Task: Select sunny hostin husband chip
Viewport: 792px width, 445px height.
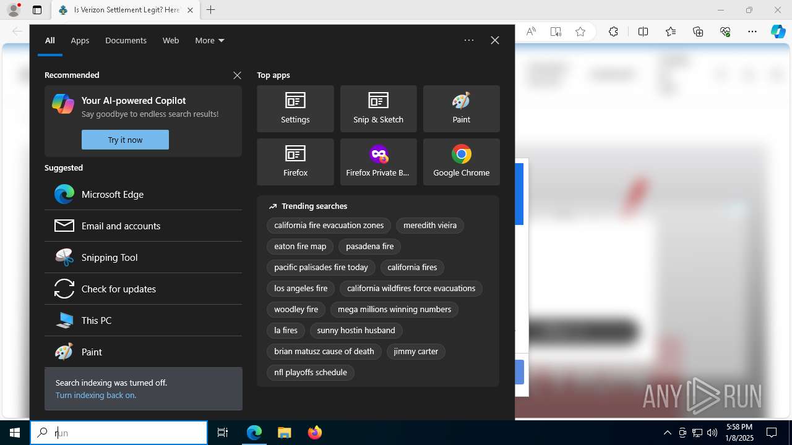Action: [356, 330]
